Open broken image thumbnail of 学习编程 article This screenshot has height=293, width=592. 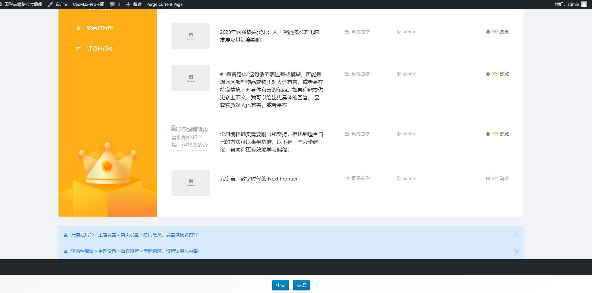tap(191, 138)
